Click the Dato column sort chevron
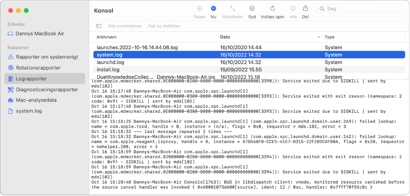 [x=319, y=37]
